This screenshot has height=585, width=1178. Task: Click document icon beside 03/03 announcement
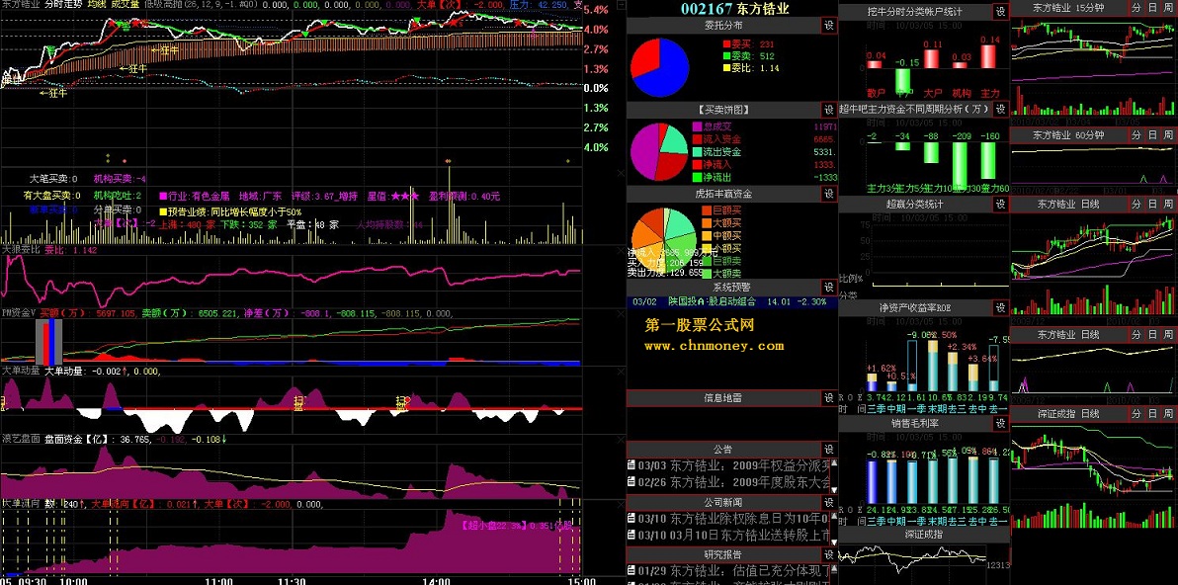(x=631, y=465)
